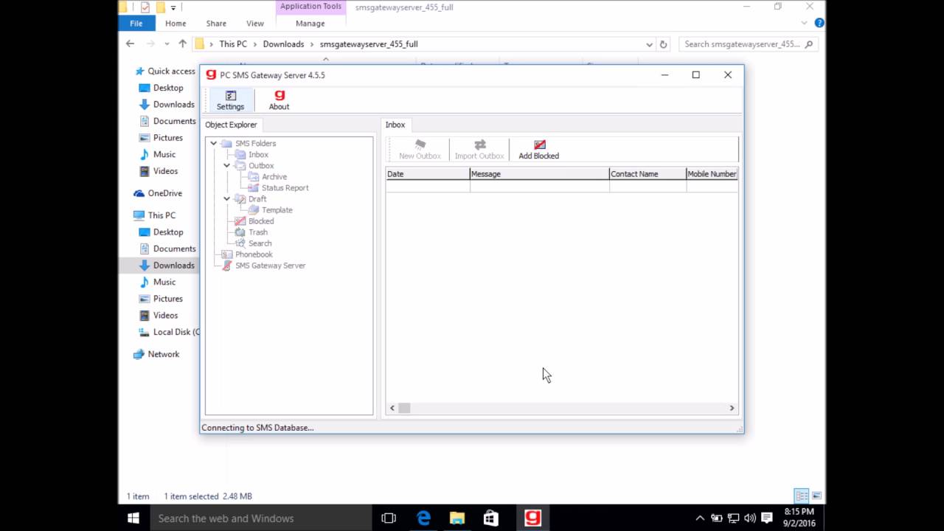The width and height of the screenshot is (944, 531).
Task: Click the Import Outbox icon
Action: (x=479, y=150)
